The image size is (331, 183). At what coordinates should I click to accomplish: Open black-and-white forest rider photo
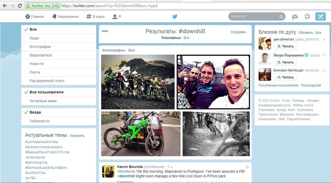pos(216,134)
